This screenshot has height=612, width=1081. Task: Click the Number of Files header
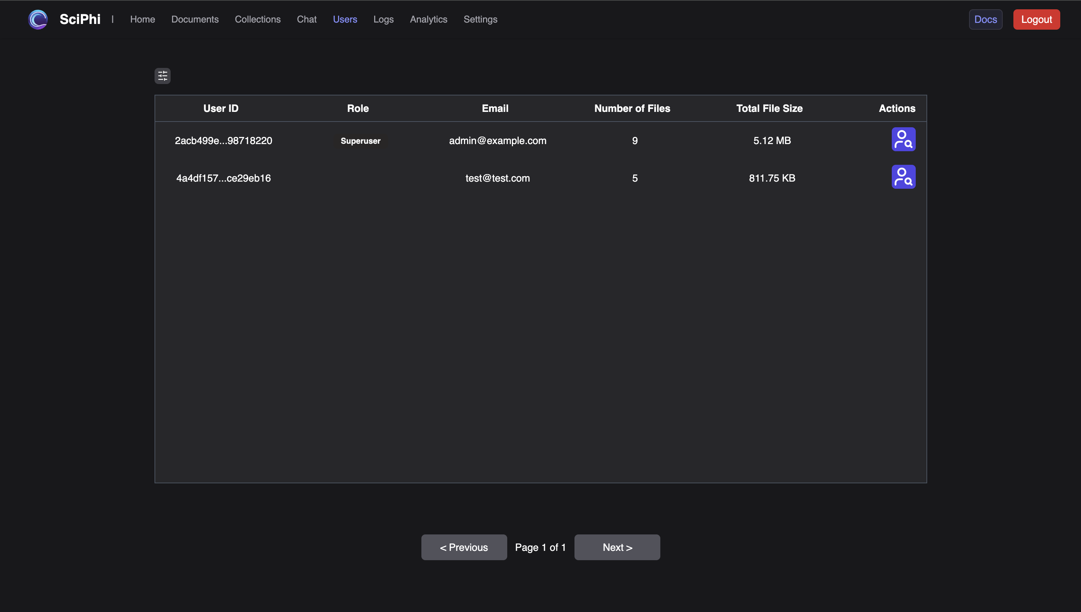click(632, 108)
